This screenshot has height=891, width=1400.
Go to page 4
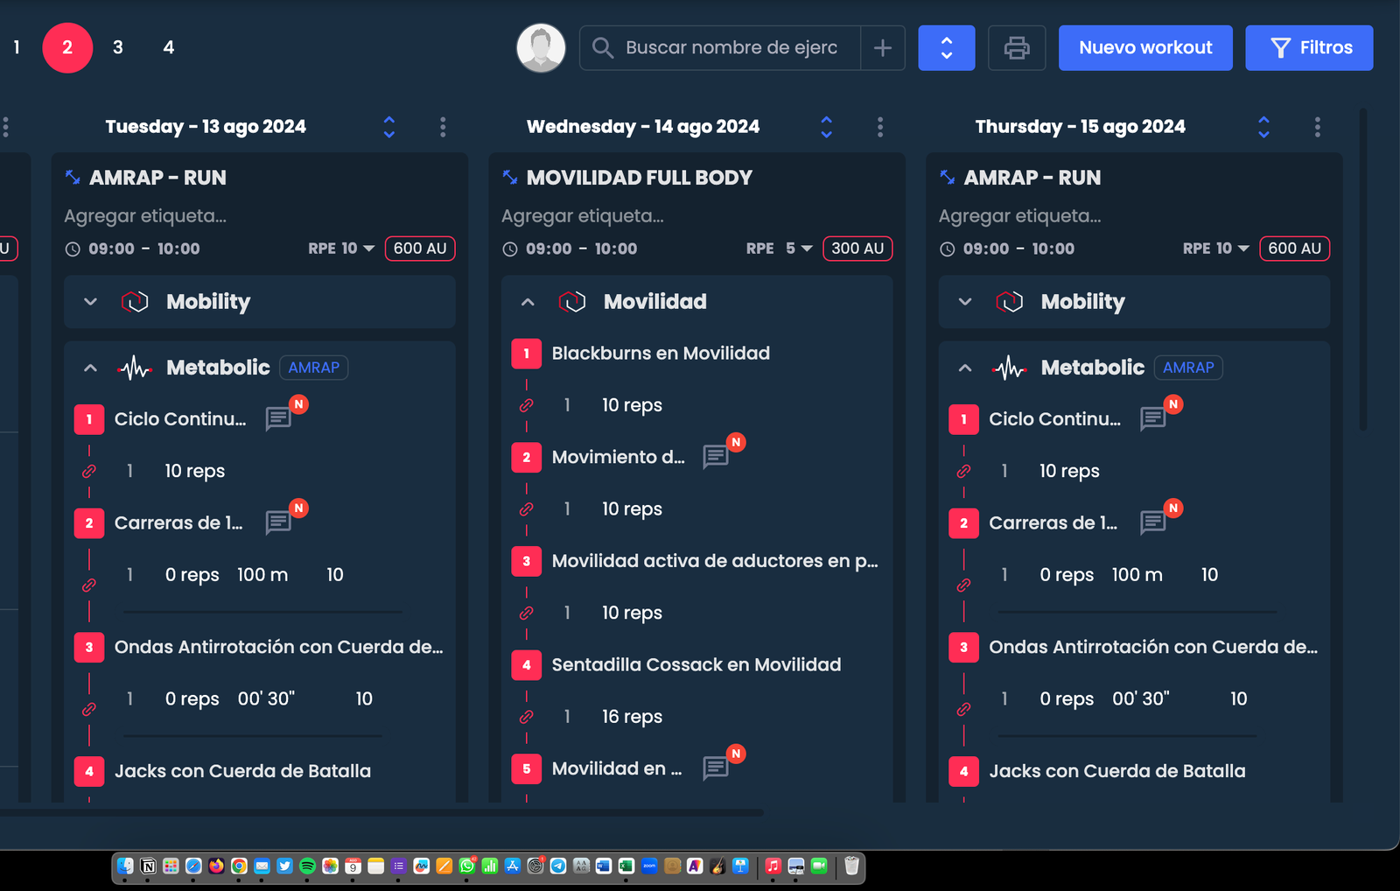(169, 47)
